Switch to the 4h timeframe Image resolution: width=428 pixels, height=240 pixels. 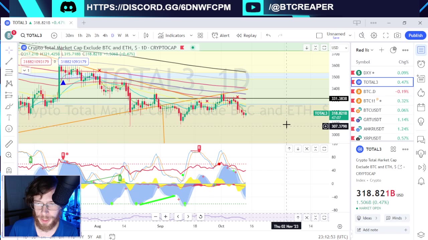click(105, 35)
